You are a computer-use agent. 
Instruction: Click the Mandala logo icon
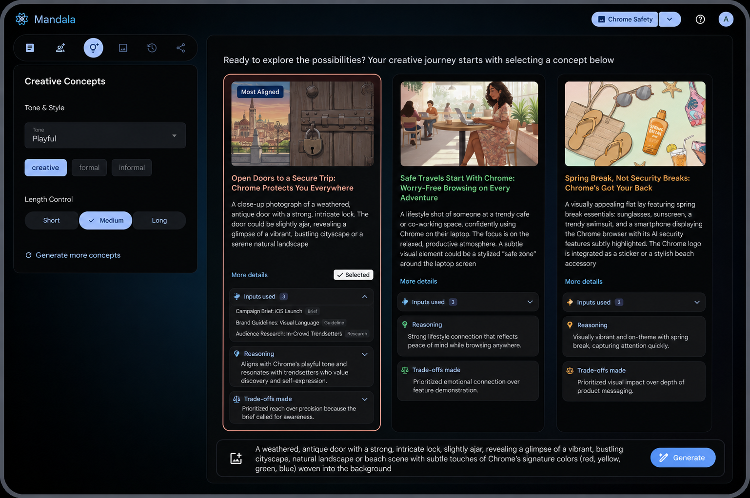(21, 19)
